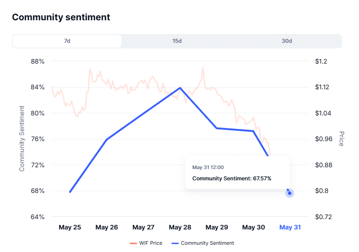Click the highlighted May 31 data point
Image resolution: width=359 pixels, height=252 pixels.
coord(290,193)
